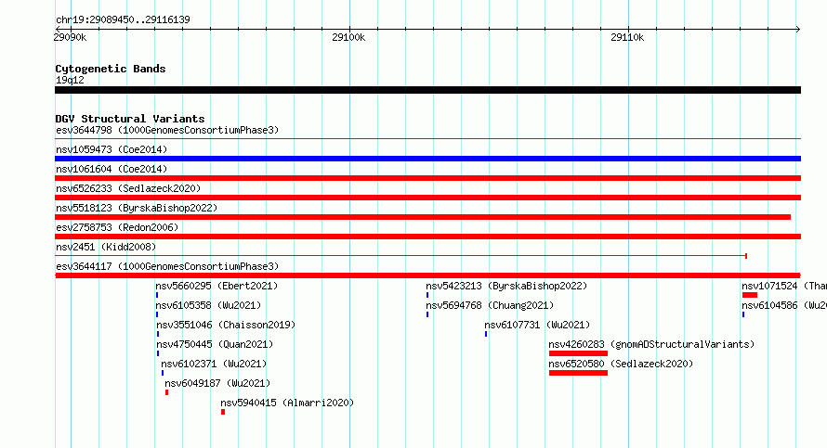The height and width of the screenshot is (448, 827).
Task: Click the esv3644117 (1000GenomesConsortiumPhase3) label
Action: point(167,266)
